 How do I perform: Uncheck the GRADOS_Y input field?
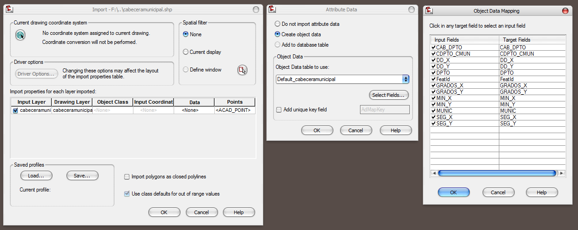click(434, 91)
